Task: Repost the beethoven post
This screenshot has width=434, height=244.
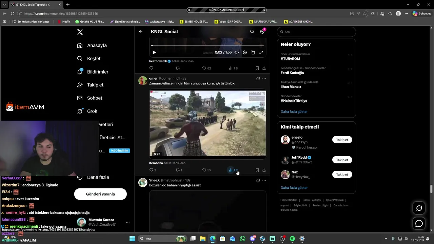Action: point(178,68)
